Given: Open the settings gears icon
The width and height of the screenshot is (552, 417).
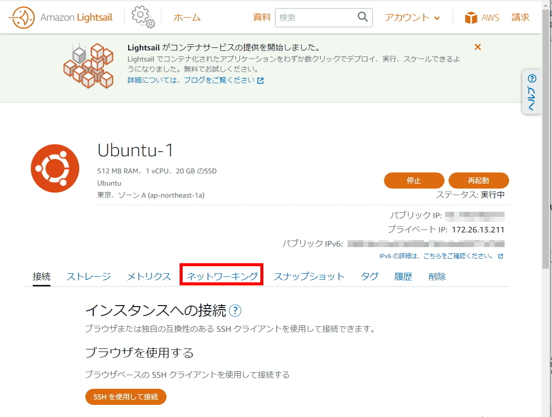Looking at the screenshot, I should pyautogui.click(x=143, y=17).
